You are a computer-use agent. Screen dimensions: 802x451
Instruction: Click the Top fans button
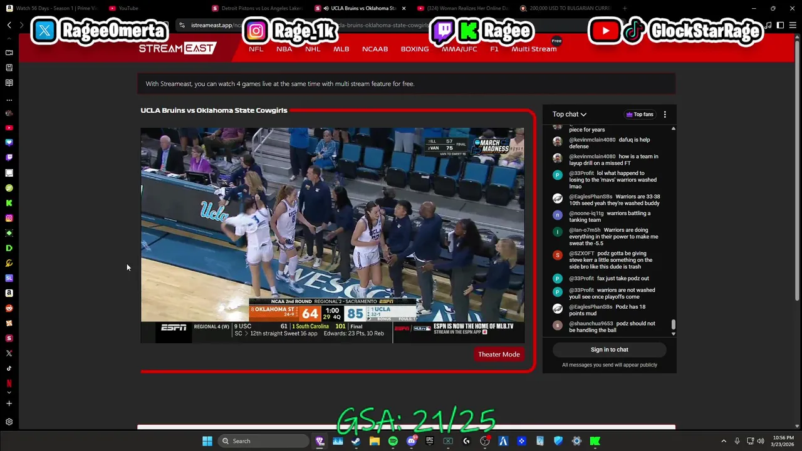(640, 115)
